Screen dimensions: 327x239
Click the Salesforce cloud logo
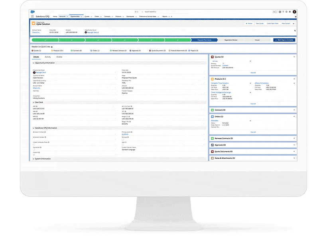(x=32, y=12)
